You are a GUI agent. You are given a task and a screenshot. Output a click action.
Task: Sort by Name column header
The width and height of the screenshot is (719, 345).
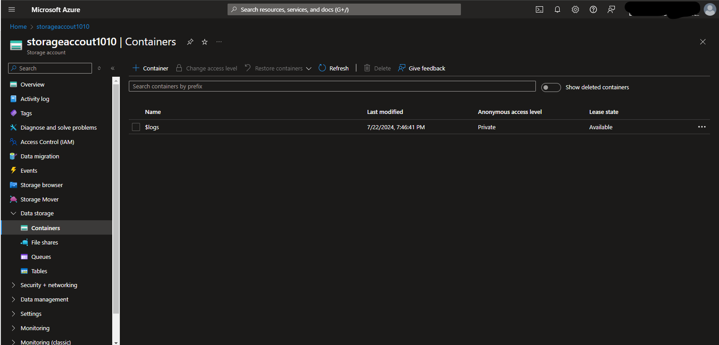pyautogui.click(x=153, y=112)
